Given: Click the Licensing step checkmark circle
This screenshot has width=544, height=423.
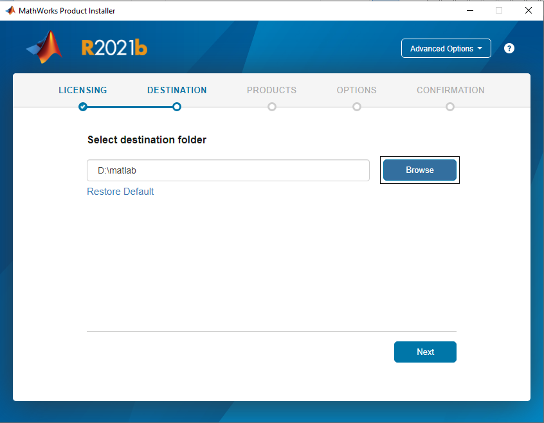Looking at the screenshot, I should (83, 107).
